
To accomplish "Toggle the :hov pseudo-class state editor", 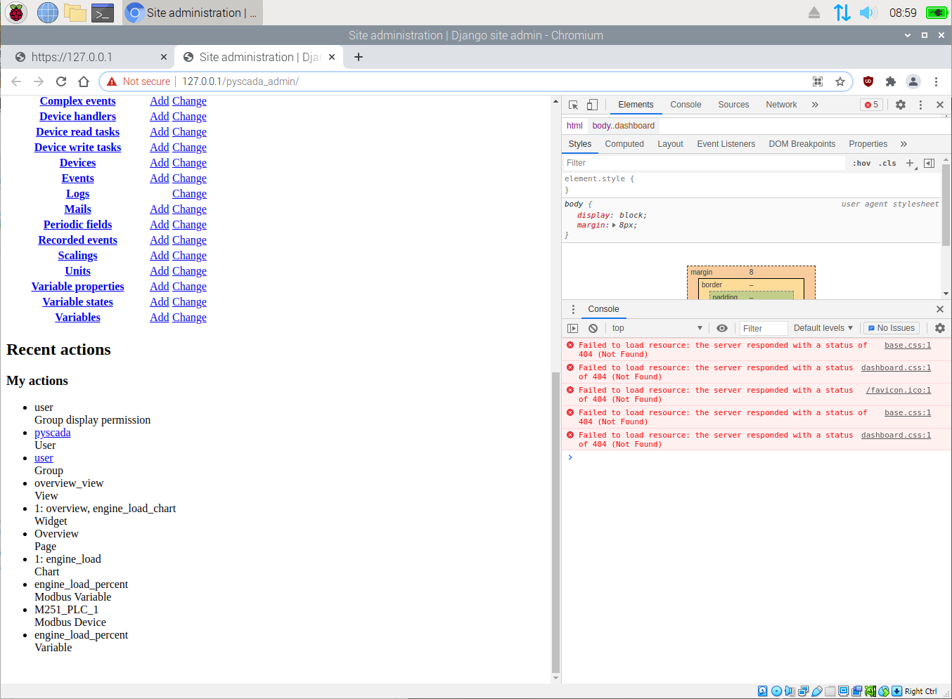I will point(861,162).
